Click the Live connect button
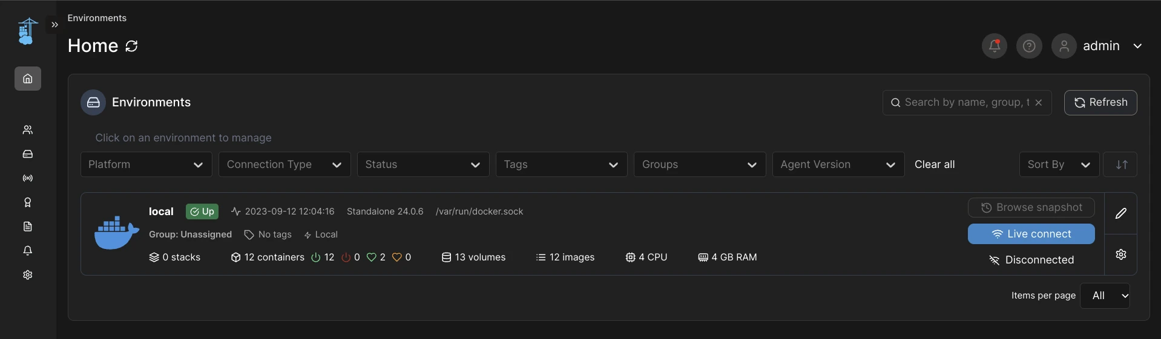This screenshot has height=339, width=1161. (x=1031, y=234)
